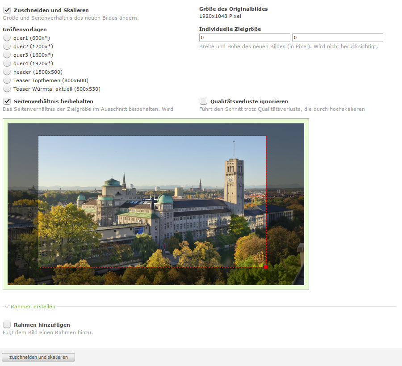Enable the Rahmen hinzufügen checkbox
Image resolution: width=402 pixels, height=366 pixels.
pos(7,325)
